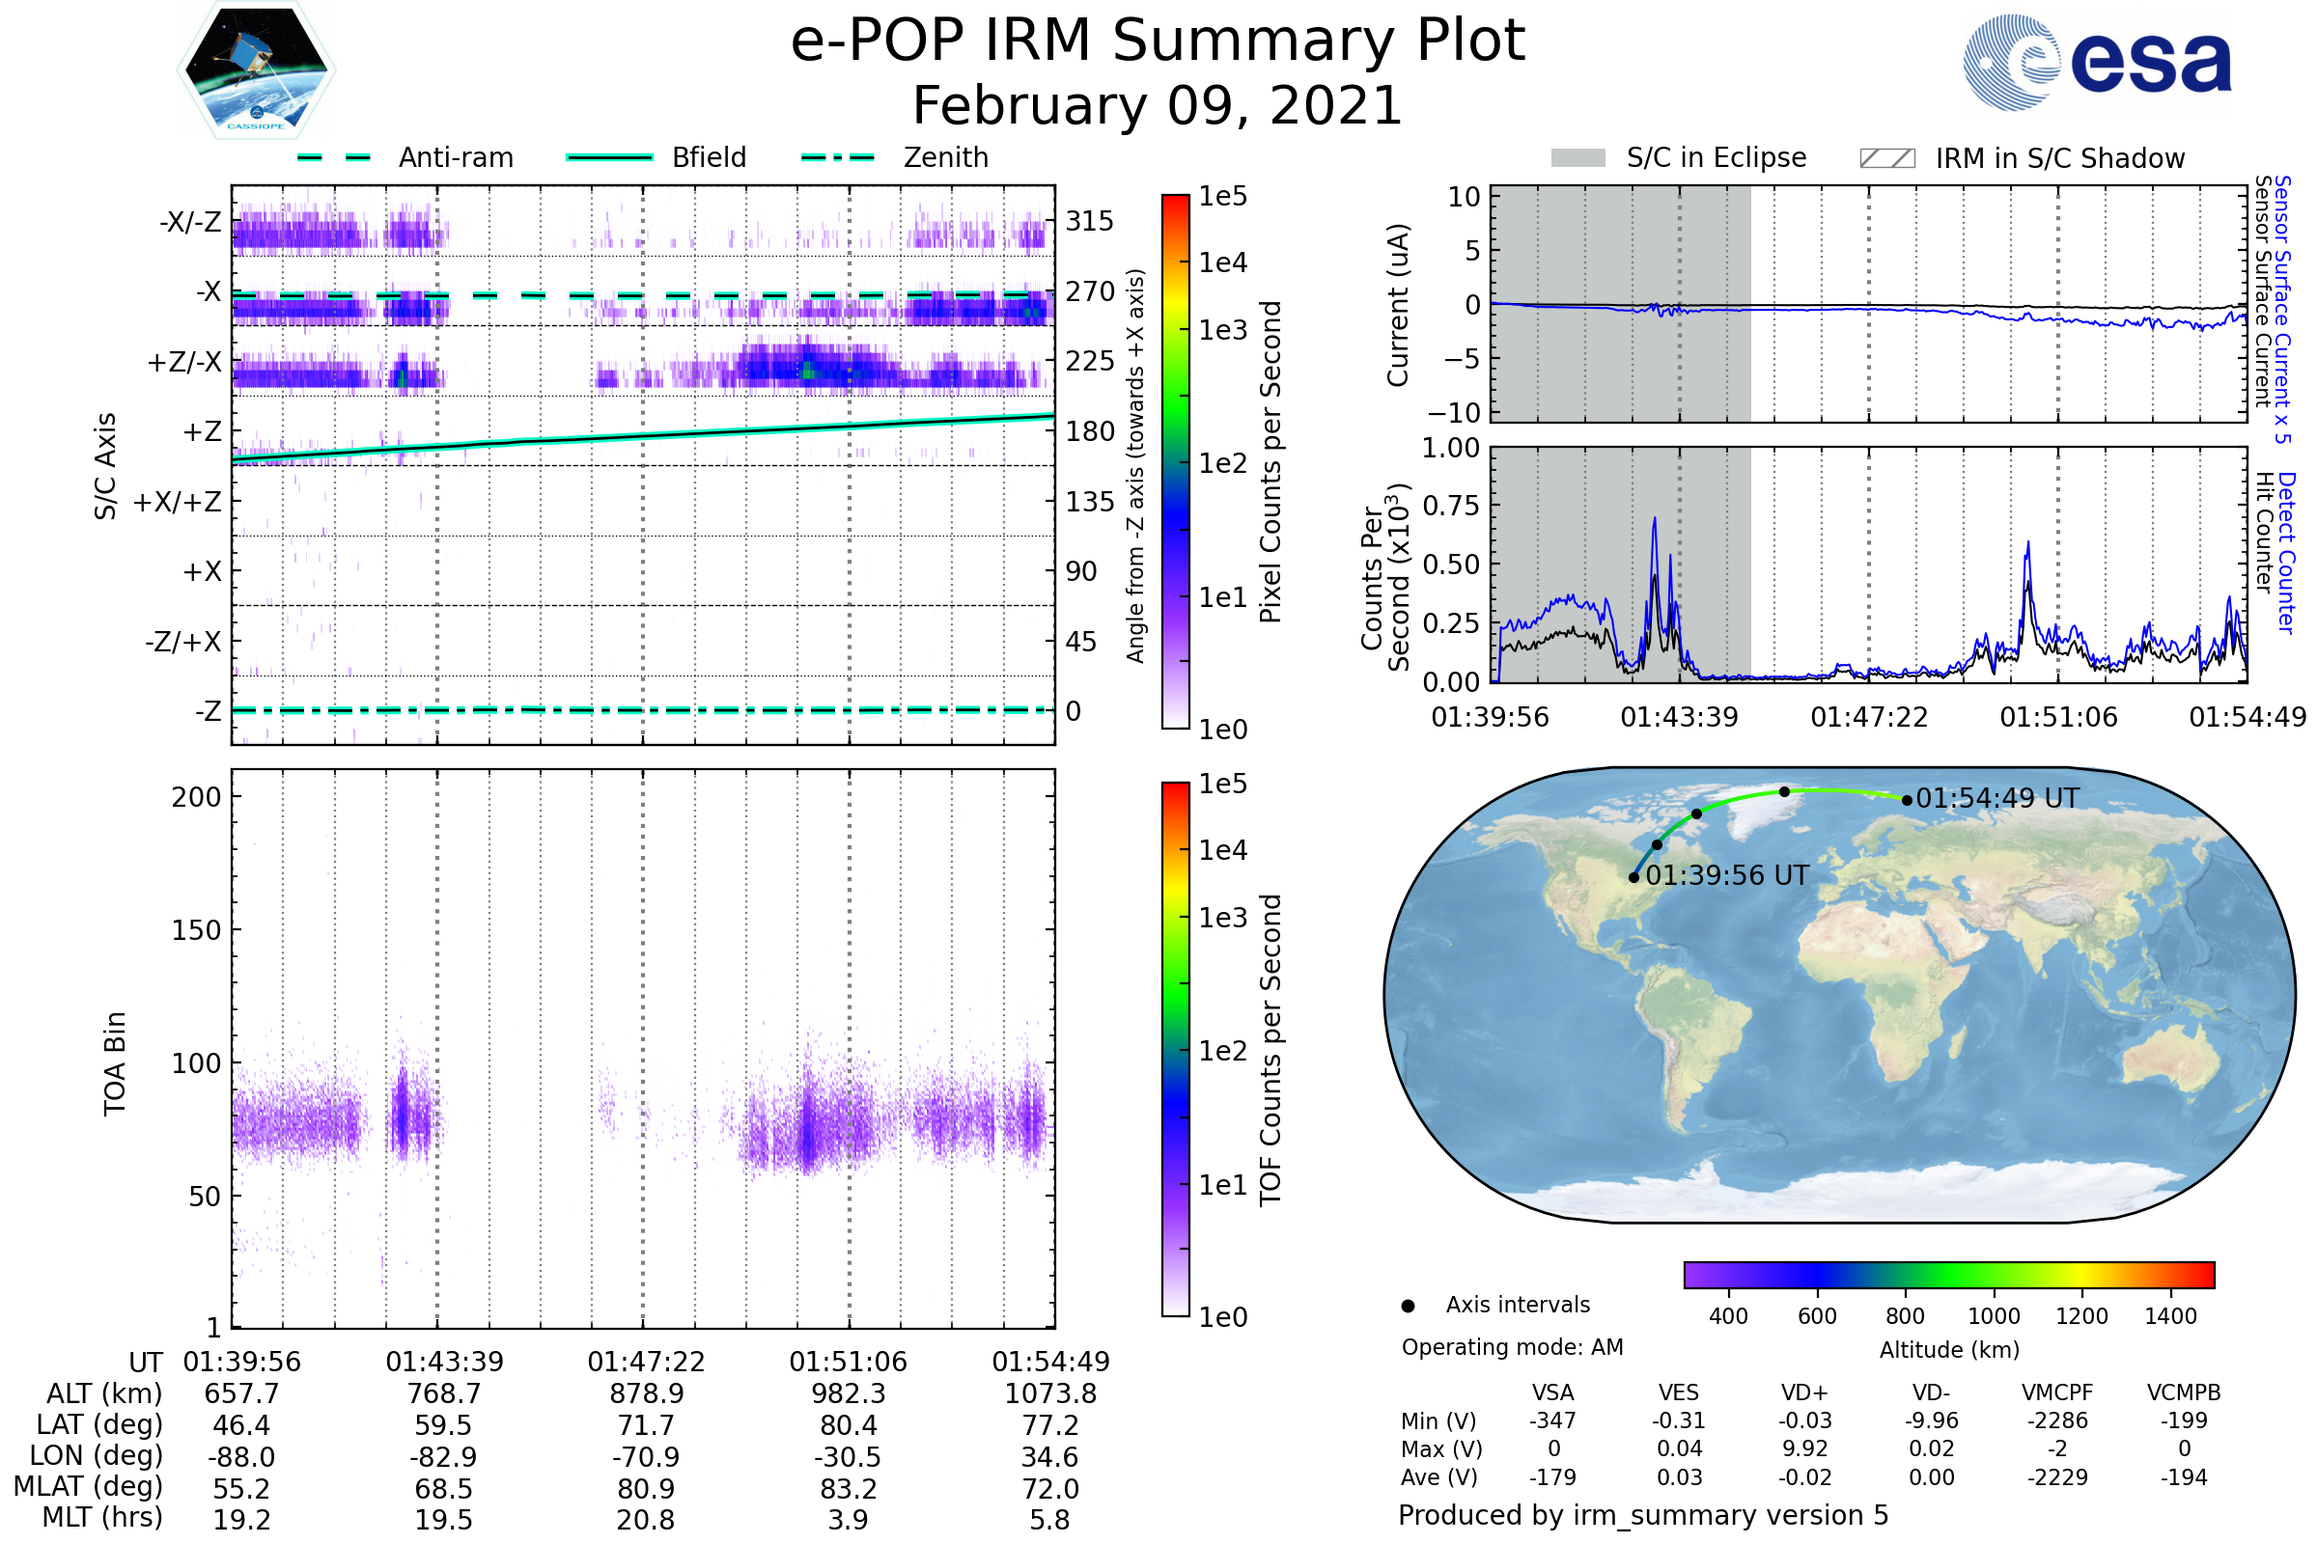Click the Pixel Counts per Second colorbar
This screenshot has height=1544, width=2317.
(x=1175, y=461)
